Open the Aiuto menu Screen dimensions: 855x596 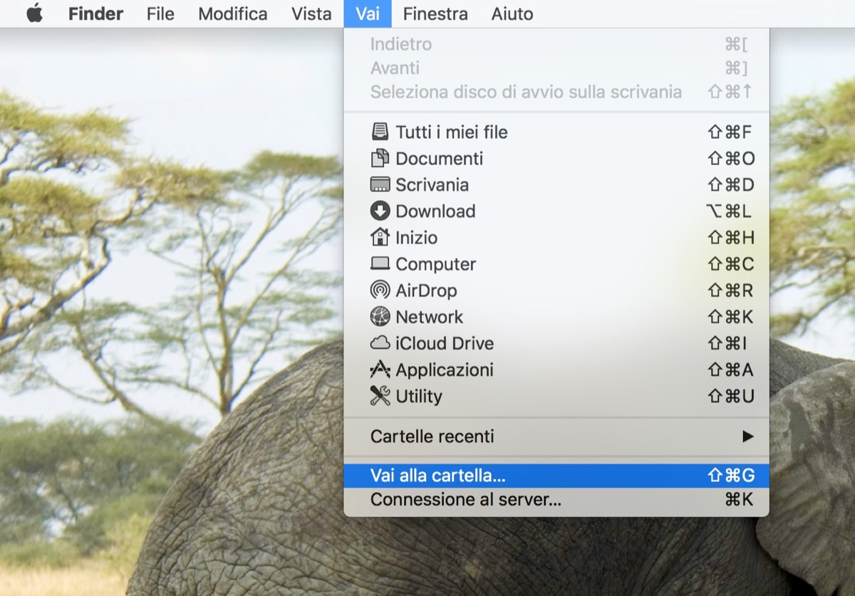[x=512, y=14]
